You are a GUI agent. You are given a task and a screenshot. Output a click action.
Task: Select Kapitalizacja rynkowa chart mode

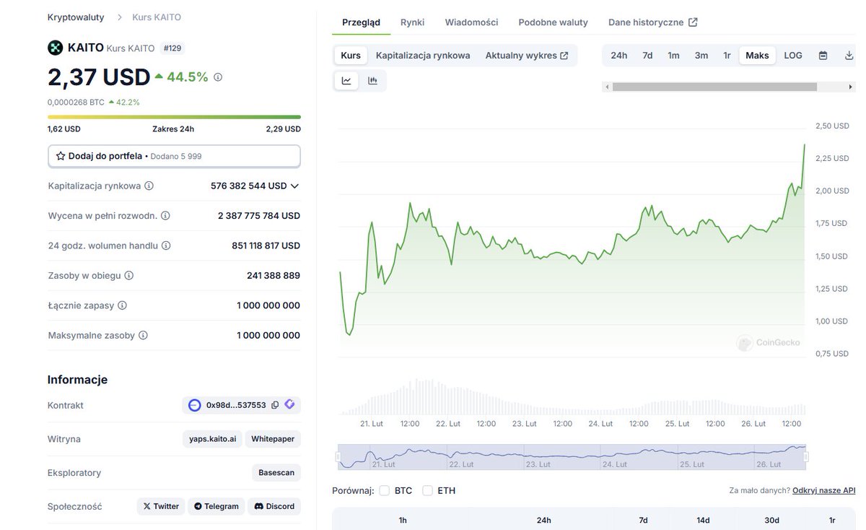click(423, 56)
